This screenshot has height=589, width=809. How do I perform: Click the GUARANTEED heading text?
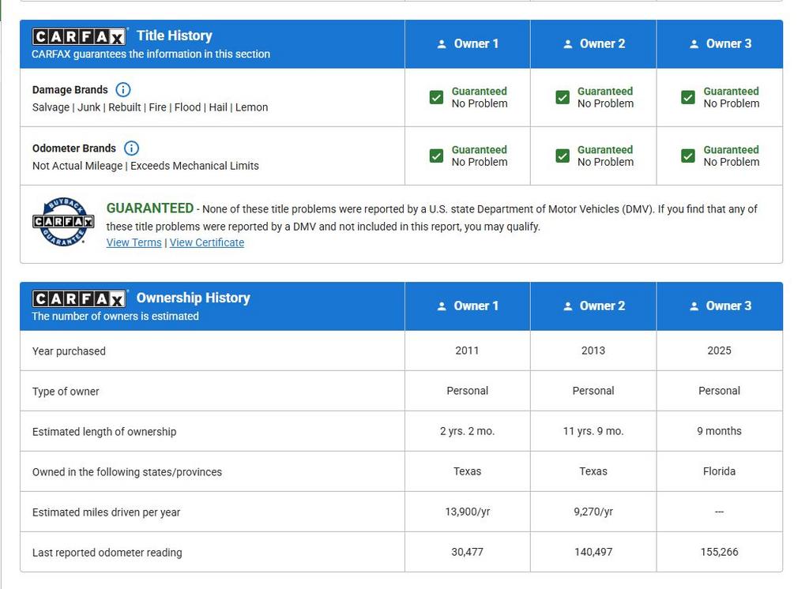[x=150, y=208]
